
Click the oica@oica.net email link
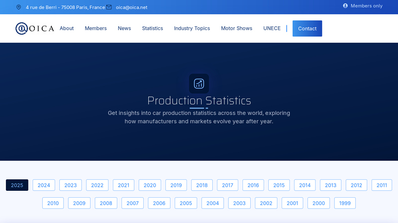click(x=131, y=7)
